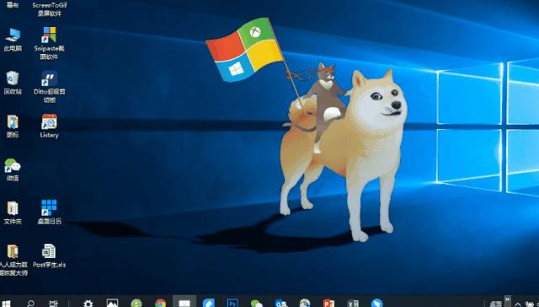Click the Windows Start button
Image resolution: width=539 pixels, height=307 pixels.
point(6,304)
